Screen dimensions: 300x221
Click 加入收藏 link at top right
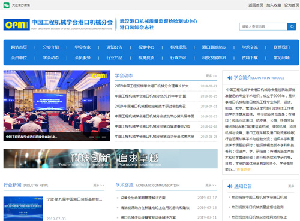click(274, 5)
